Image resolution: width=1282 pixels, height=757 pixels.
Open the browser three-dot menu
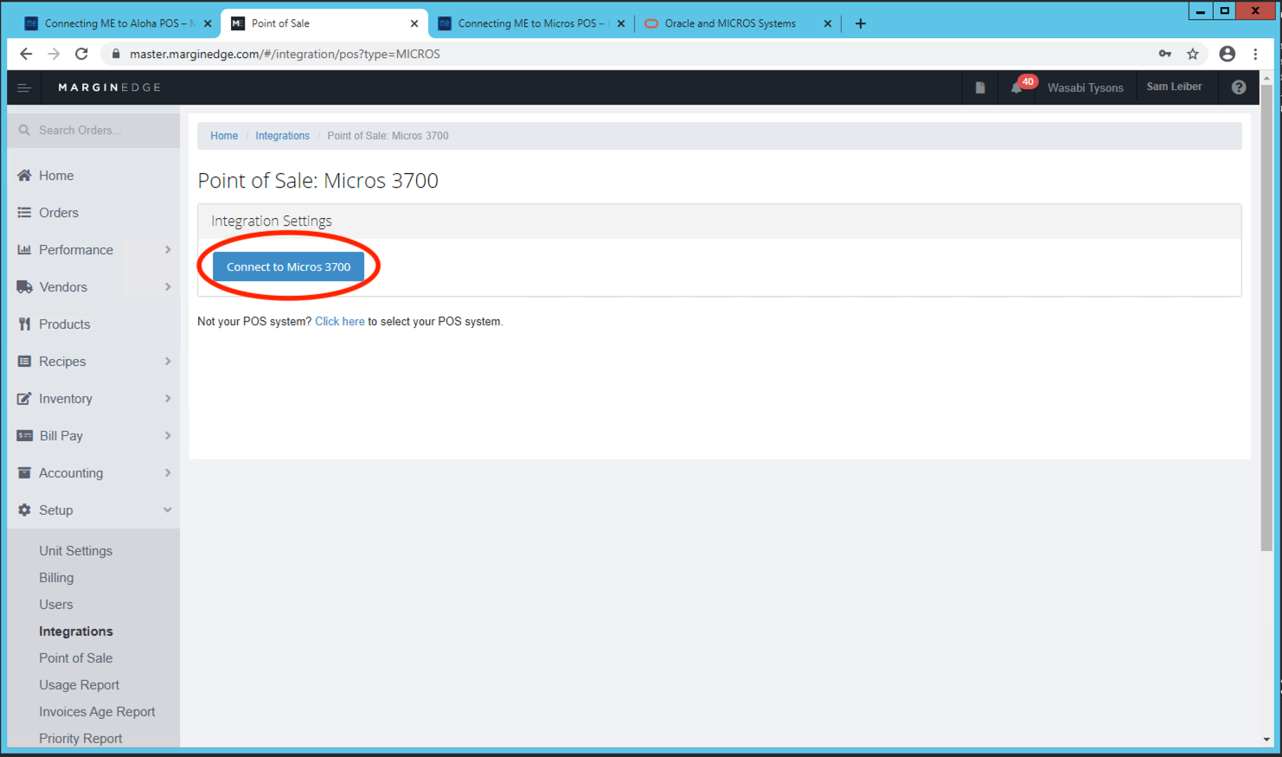coord(1256,54)
